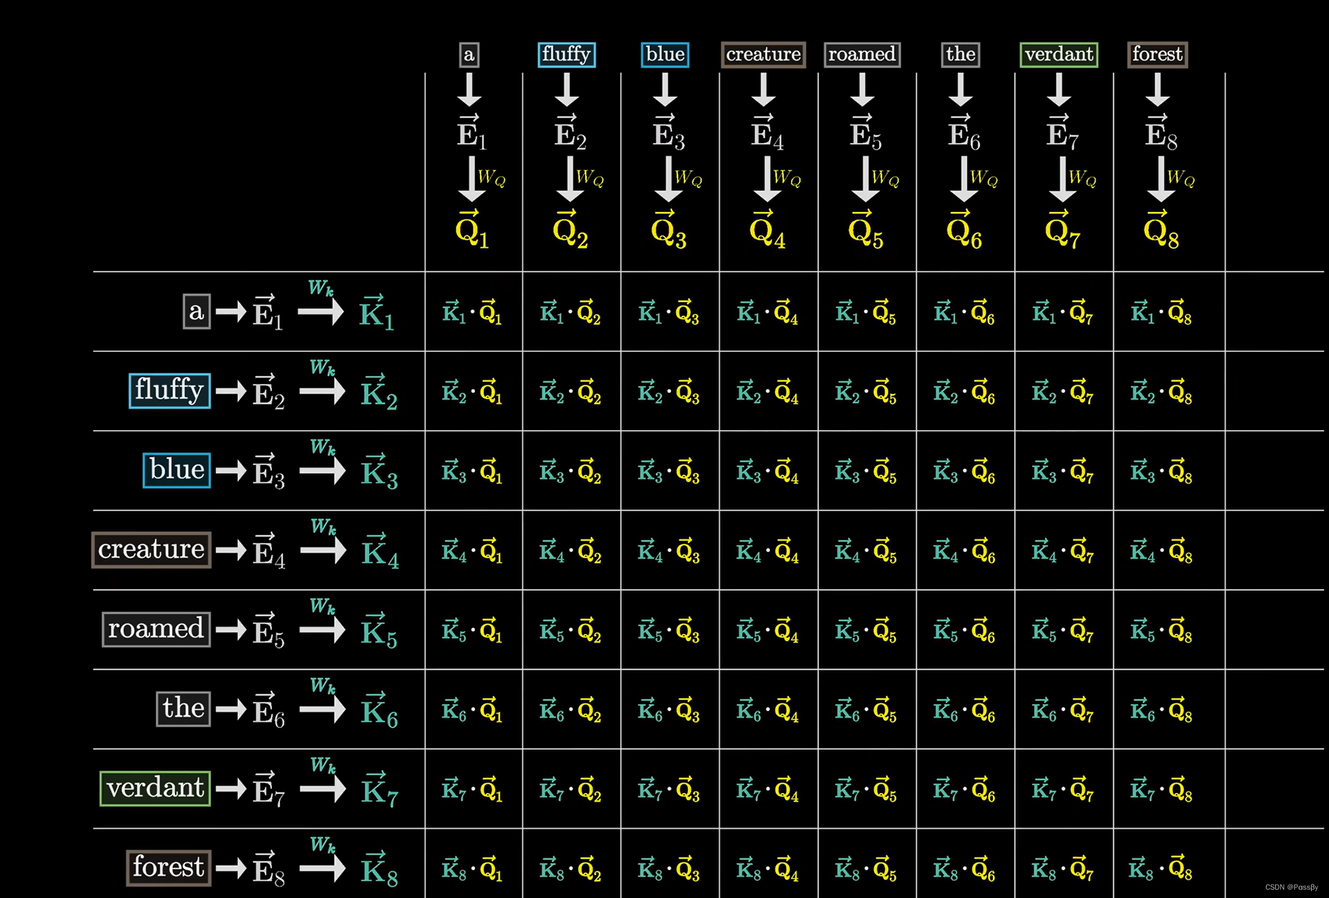This screenshot has height=898, width=1329.
Task: Click the 'creature' column header word box
Action: [x=763, y=54]
